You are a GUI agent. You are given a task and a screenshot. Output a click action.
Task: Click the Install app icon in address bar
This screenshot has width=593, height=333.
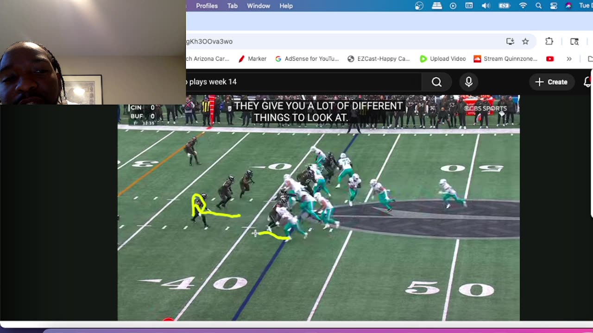point(510,42)
